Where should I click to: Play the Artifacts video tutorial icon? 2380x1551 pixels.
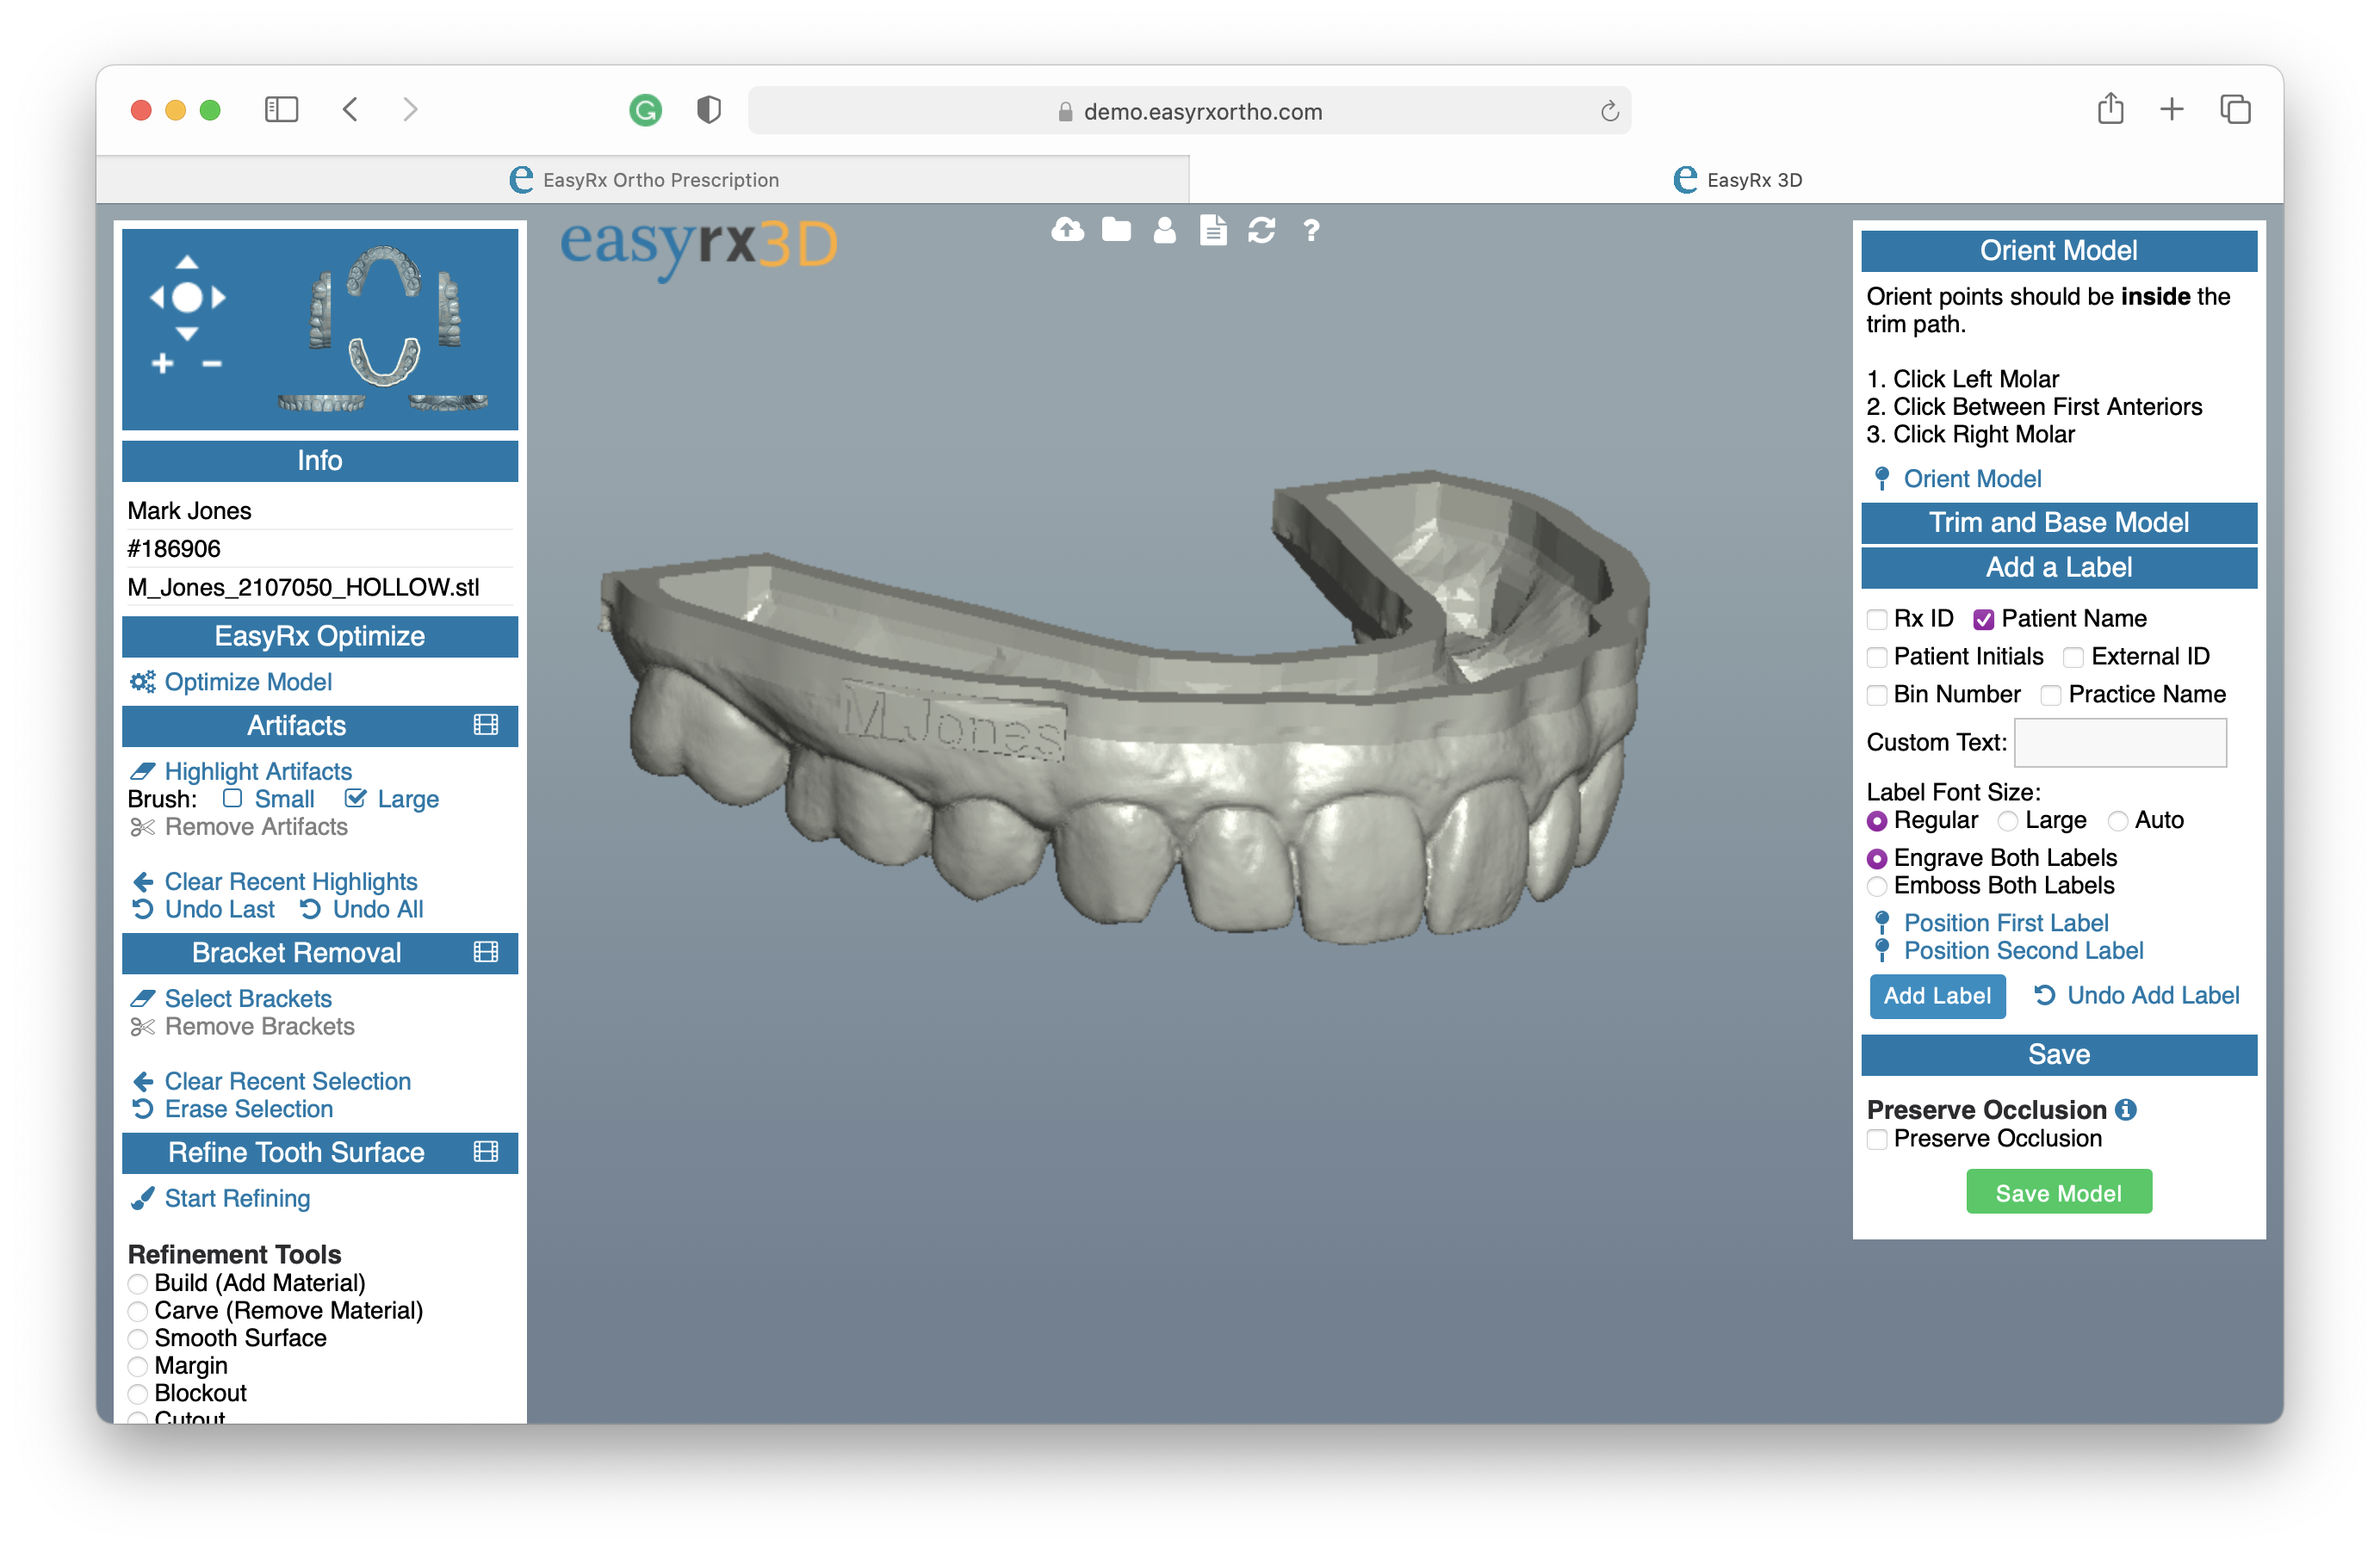(487, 726)
